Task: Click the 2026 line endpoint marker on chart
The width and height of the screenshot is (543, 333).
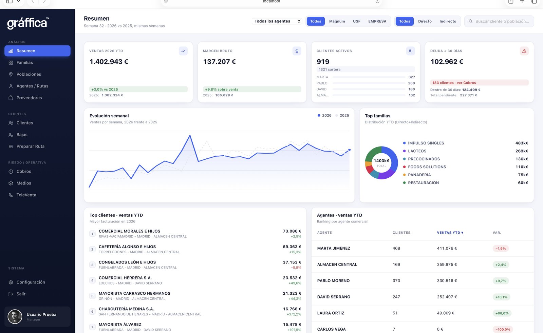Action: tap(350, 150)
